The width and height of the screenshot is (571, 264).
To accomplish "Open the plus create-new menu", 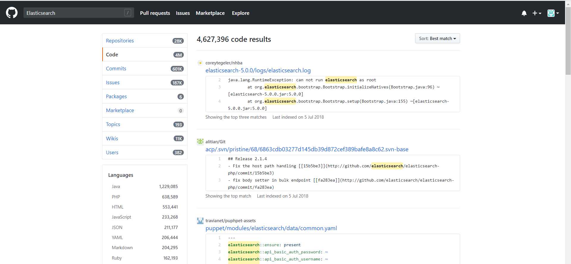I will (x=537, y=13).
